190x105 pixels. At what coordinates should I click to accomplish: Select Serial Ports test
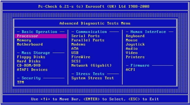point(85,36)
